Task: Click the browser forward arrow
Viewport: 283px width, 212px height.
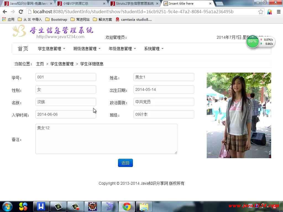Action: click(x=13, y=12)
